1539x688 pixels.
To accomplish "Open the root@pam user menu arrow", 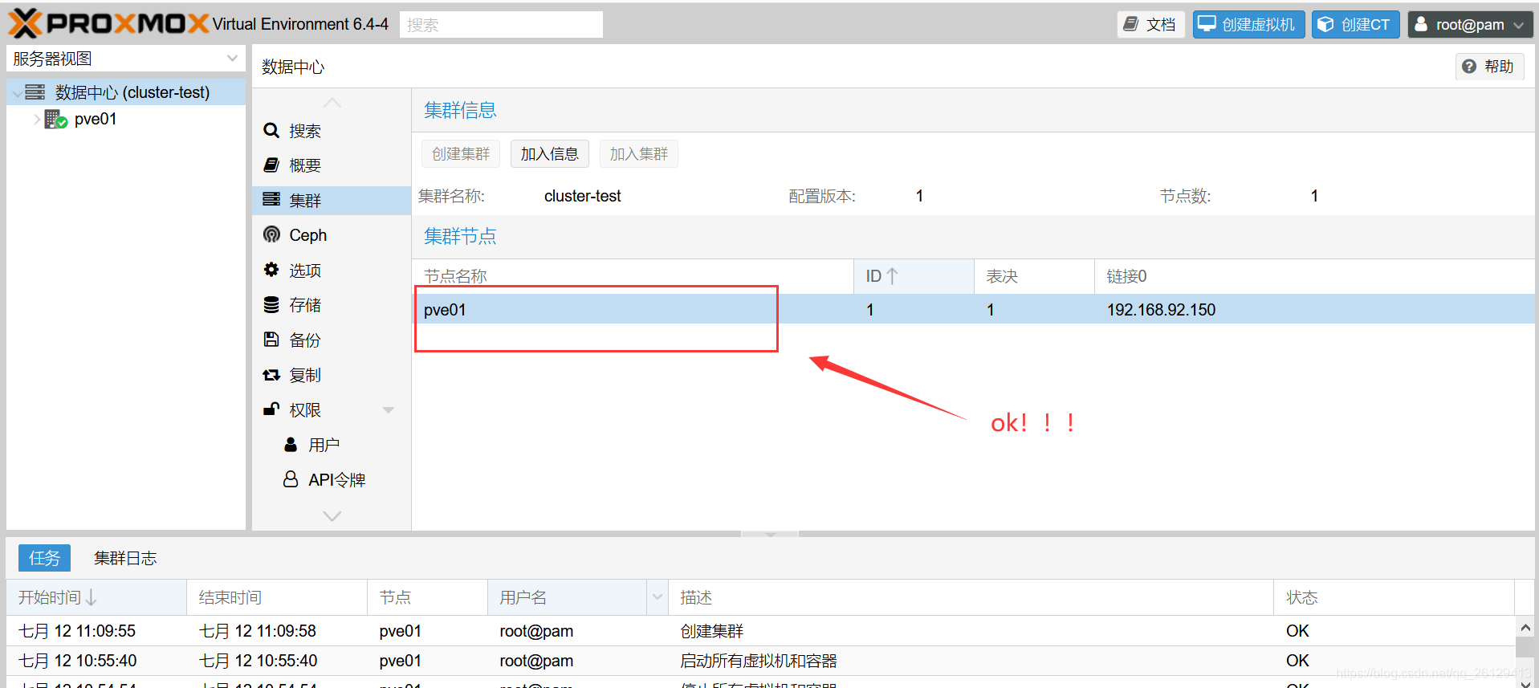I will click(x=1518, y=25).
